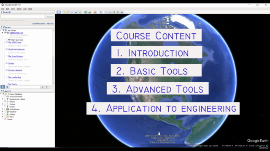Expand the Weather layer arrow
The image size is (270, 151).
(3, 112)
